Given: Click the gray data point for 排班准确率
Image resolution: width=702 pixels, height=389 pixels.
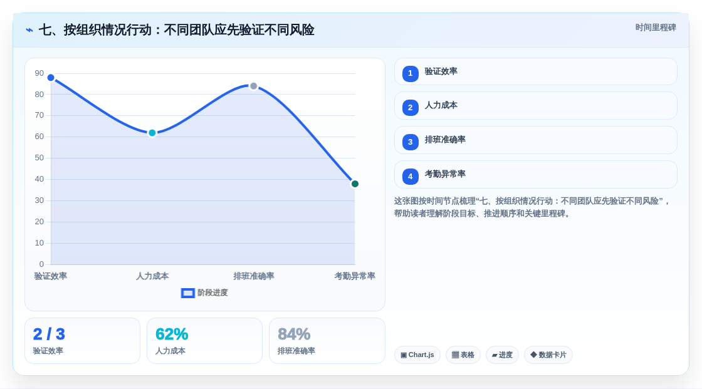Looking at the screenshot, I should pos(254,86).
